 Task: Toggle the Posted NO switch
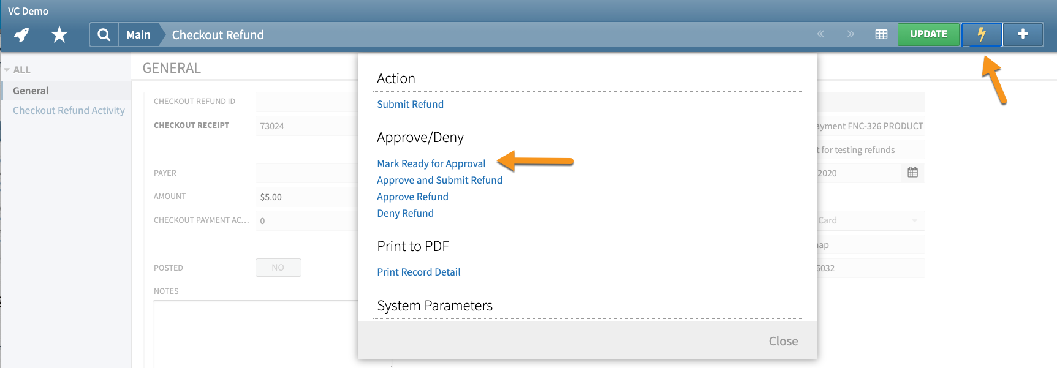(x=278, y=268)
